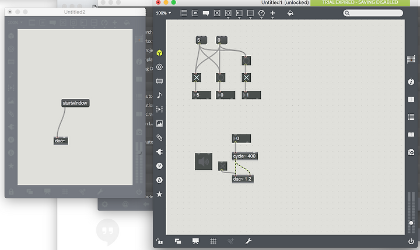Image resolution: width=420 pixels, height=250 pixels.
Task: Open the zoom 100% dropdown in Untitled1
Action: point(163,13)
